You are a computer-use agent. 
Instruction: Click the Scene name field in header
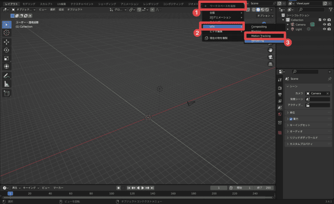tap(260, 3)
